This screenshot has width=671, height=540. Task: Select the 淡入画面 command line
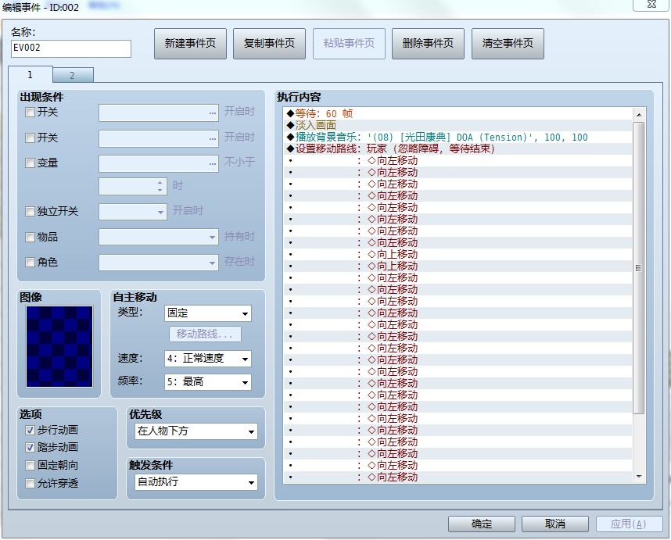(x=457, y=125)
